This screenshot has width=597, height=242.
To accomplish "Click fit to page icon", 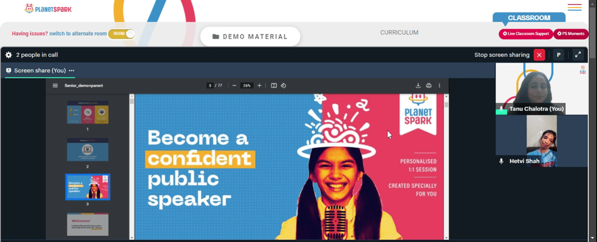I will [273, 85].
